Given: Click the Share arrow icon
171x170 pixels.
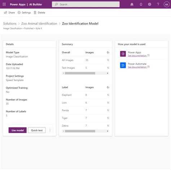Looking at the screenshot, I should coord(5,13).
